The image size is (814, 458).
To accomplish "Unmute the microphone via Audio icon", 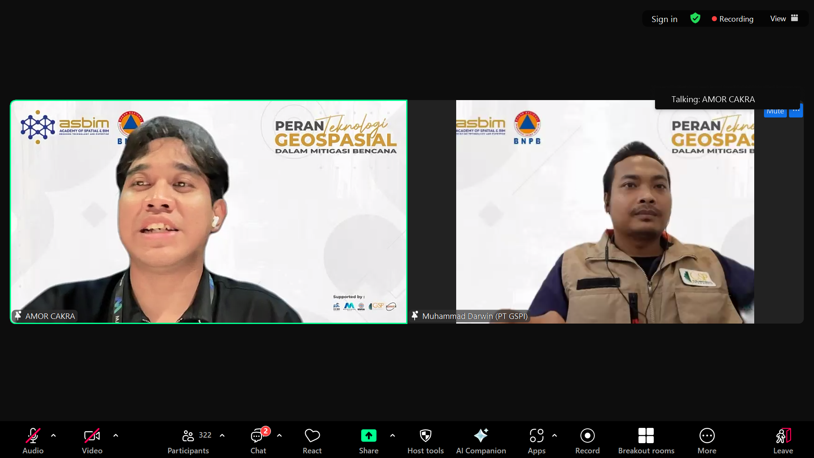I will 33,436.
